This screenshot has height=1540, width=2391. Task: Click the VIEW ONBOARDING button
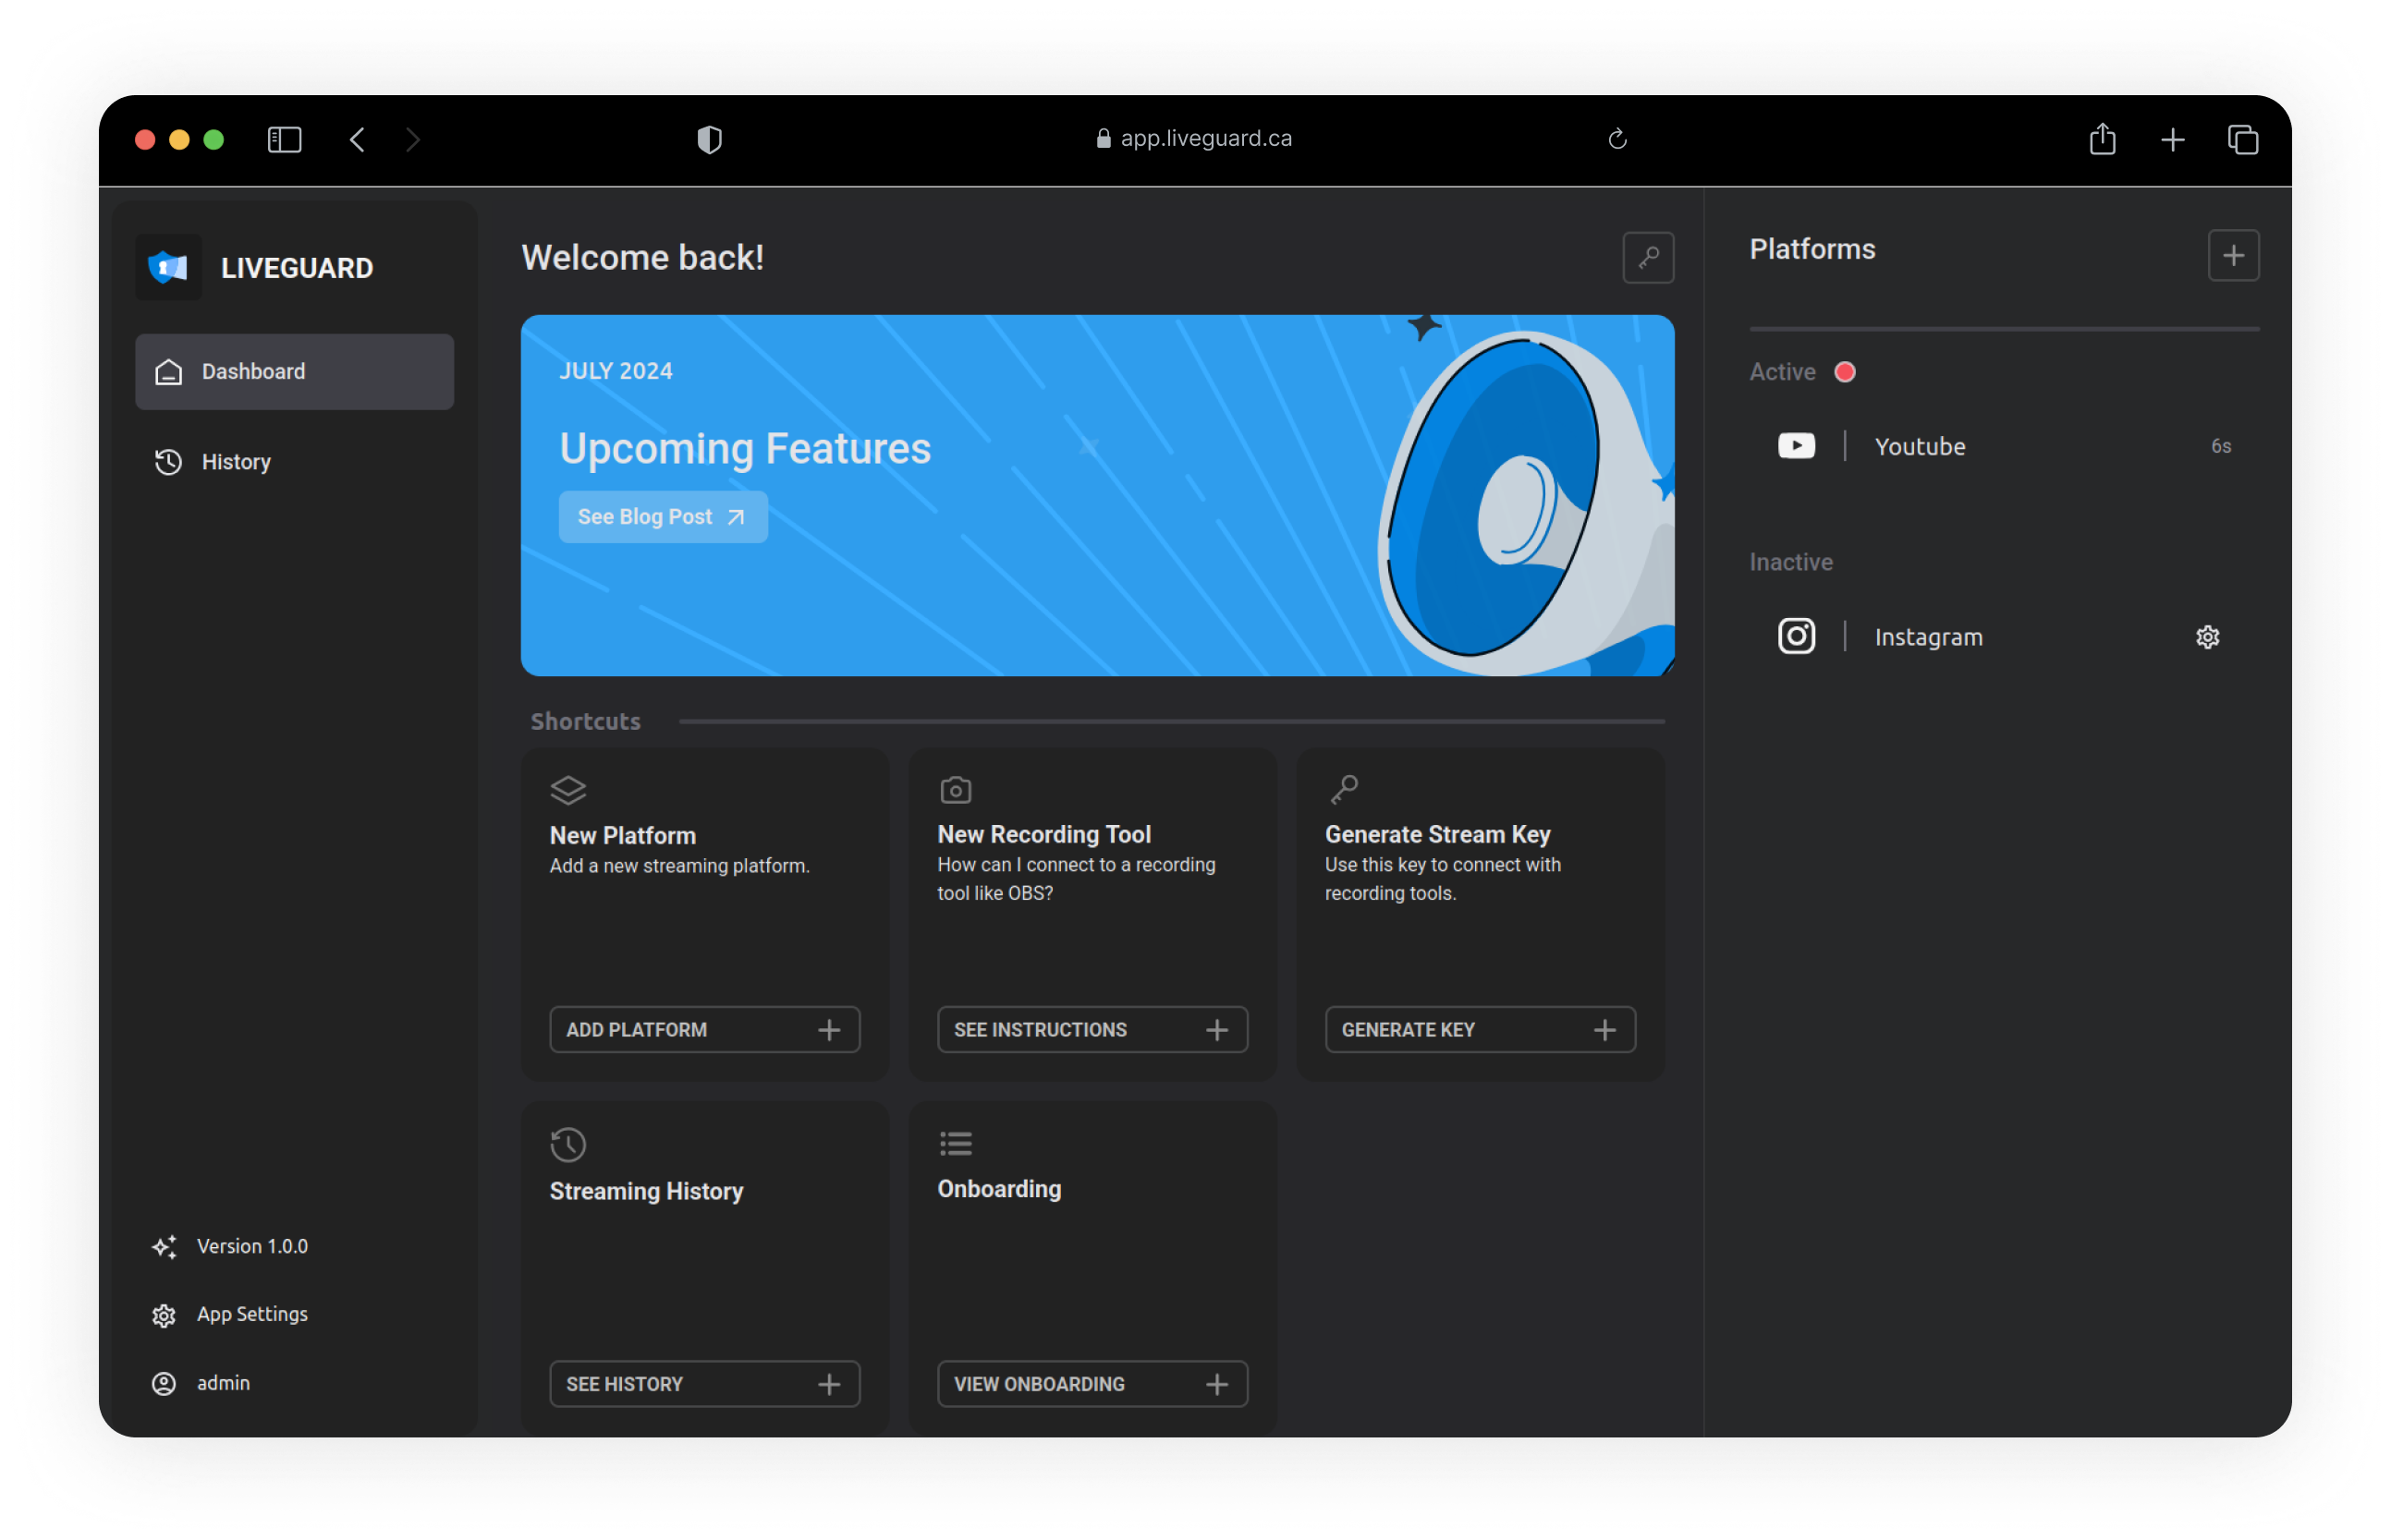tap(1092, 1383)
